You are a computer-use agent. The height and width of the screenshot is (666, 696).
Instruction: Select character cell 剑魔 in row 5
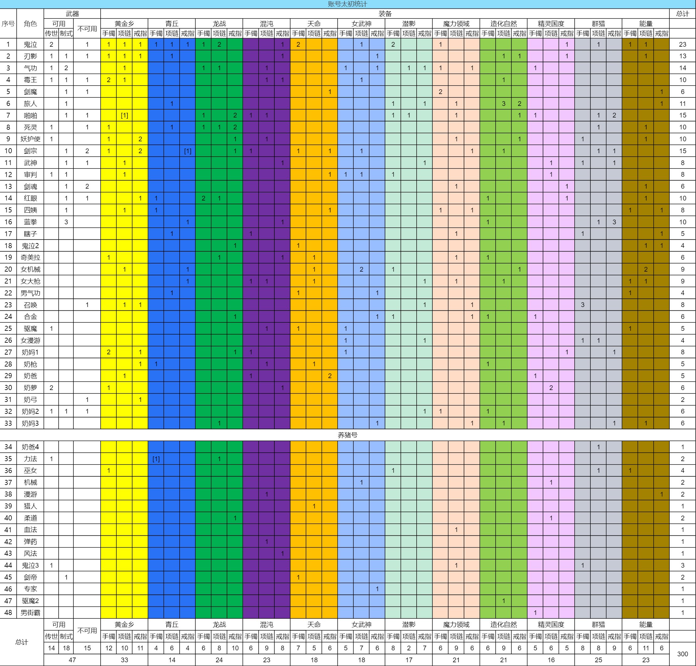pos(30,91)
